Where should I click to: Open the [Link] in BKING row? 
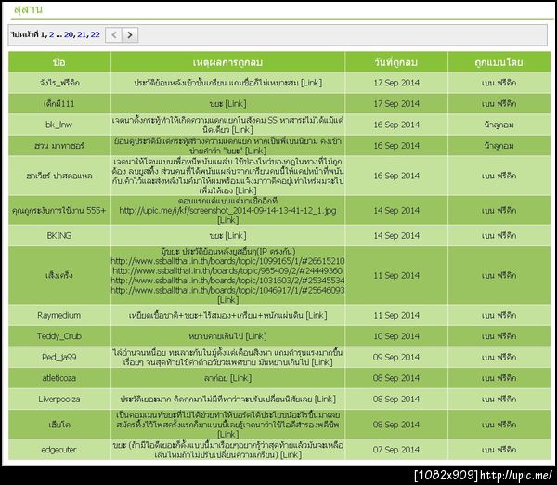tap(236, 236)
